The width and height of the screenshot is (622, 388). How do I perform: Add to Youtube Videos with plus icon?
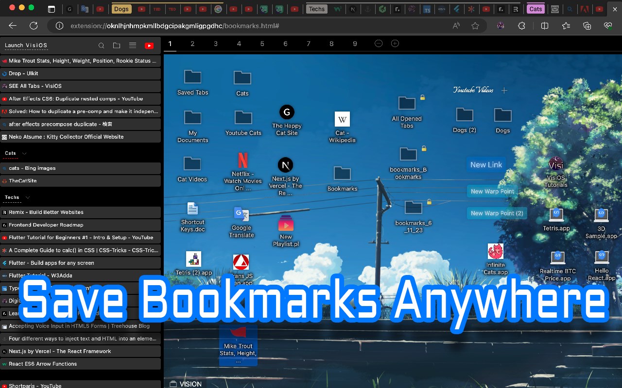click(504, 90)
